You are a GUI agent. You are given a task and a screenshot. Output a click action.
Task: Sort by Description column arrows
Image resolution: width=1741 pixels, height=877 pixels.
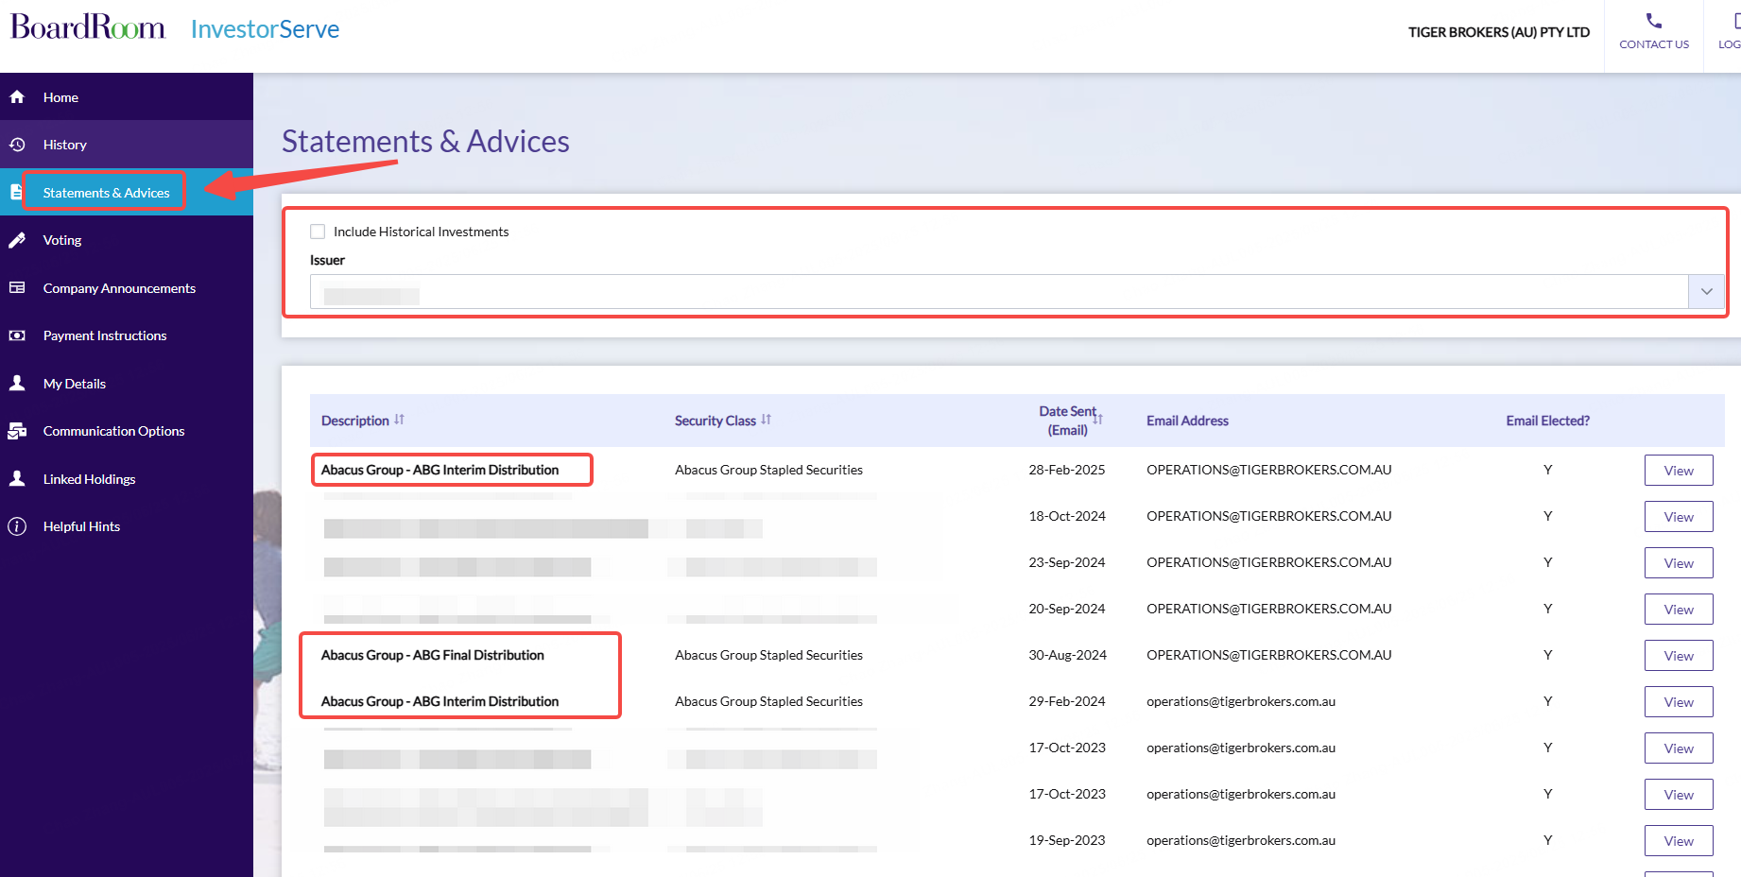(x=399, y=420)
